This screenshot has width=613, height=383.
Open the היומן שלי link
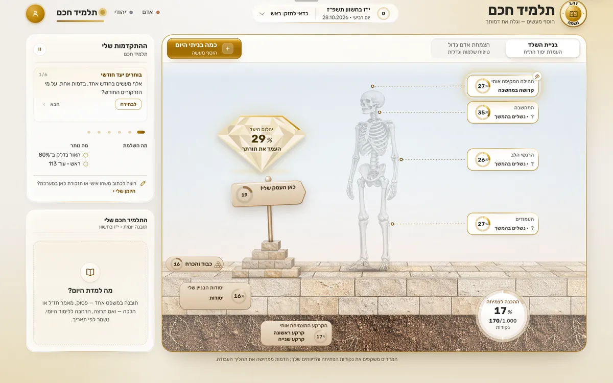[x=125, y=191]
